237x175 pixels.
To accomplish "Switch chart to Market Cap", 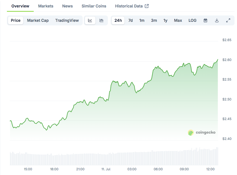I will point(38,20).
